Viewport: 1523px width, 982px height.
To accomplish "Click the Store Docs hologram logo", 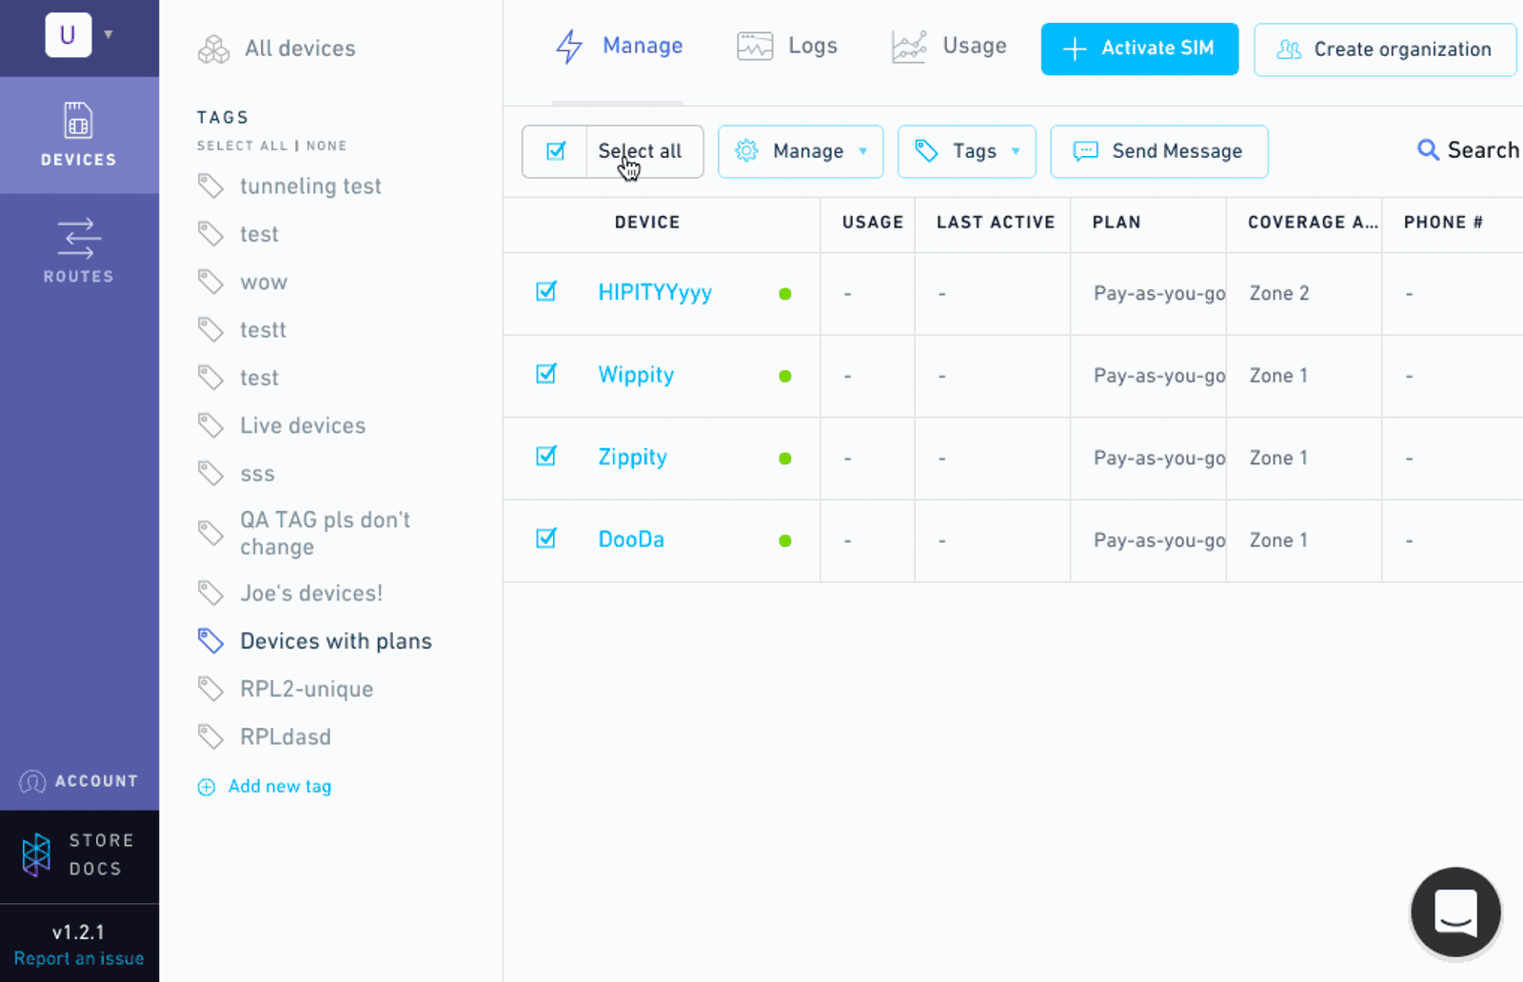I will click(36, 854).
